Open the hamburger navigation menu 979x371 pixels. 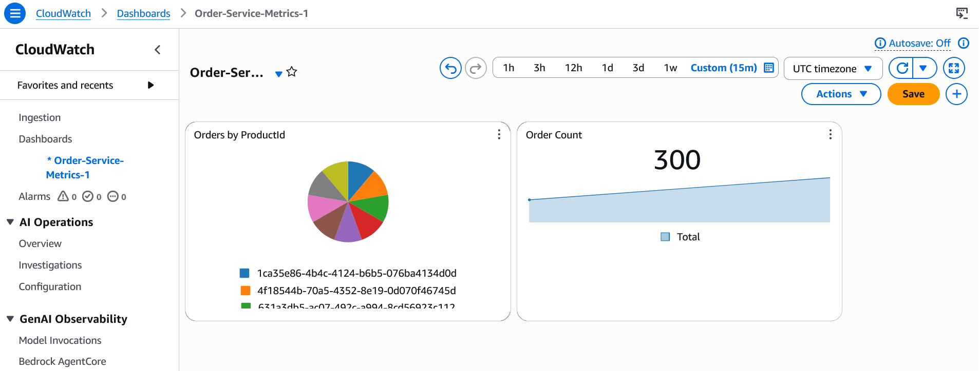tap(15, 13)
